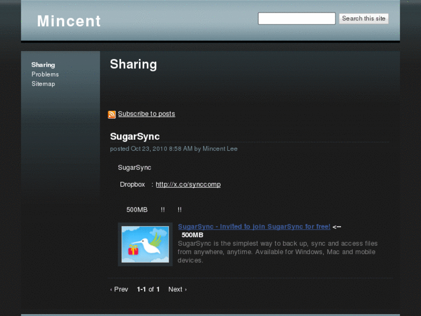
Task: Open the SugarSync post title
Action: coord(135,136)
